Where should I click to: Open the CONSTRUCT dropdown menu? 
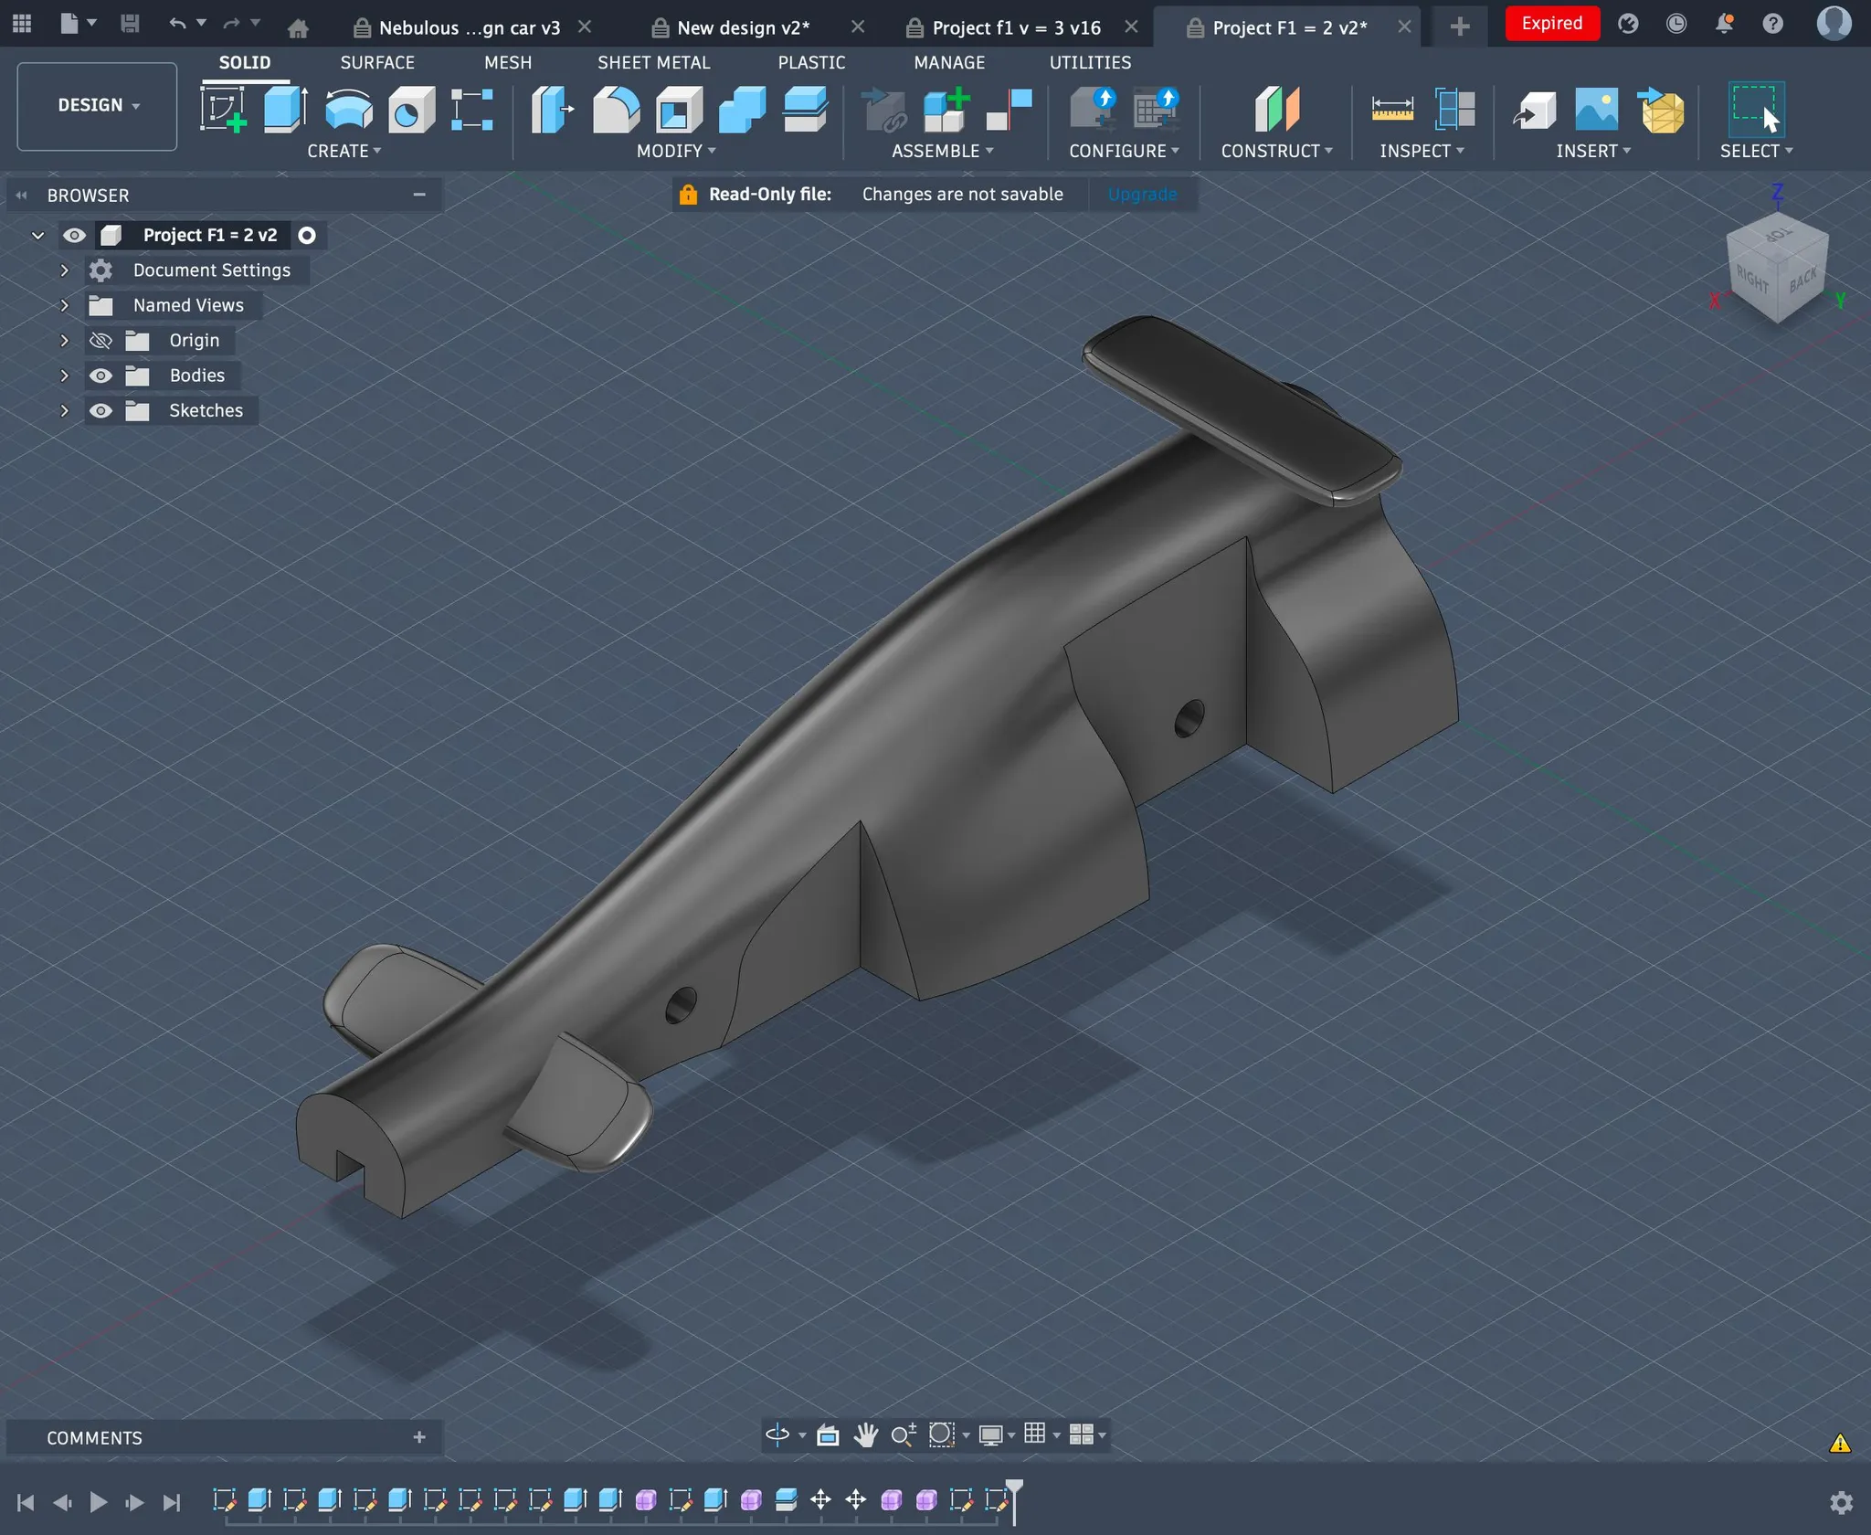pyautogui.click(x=1276, y=151)
